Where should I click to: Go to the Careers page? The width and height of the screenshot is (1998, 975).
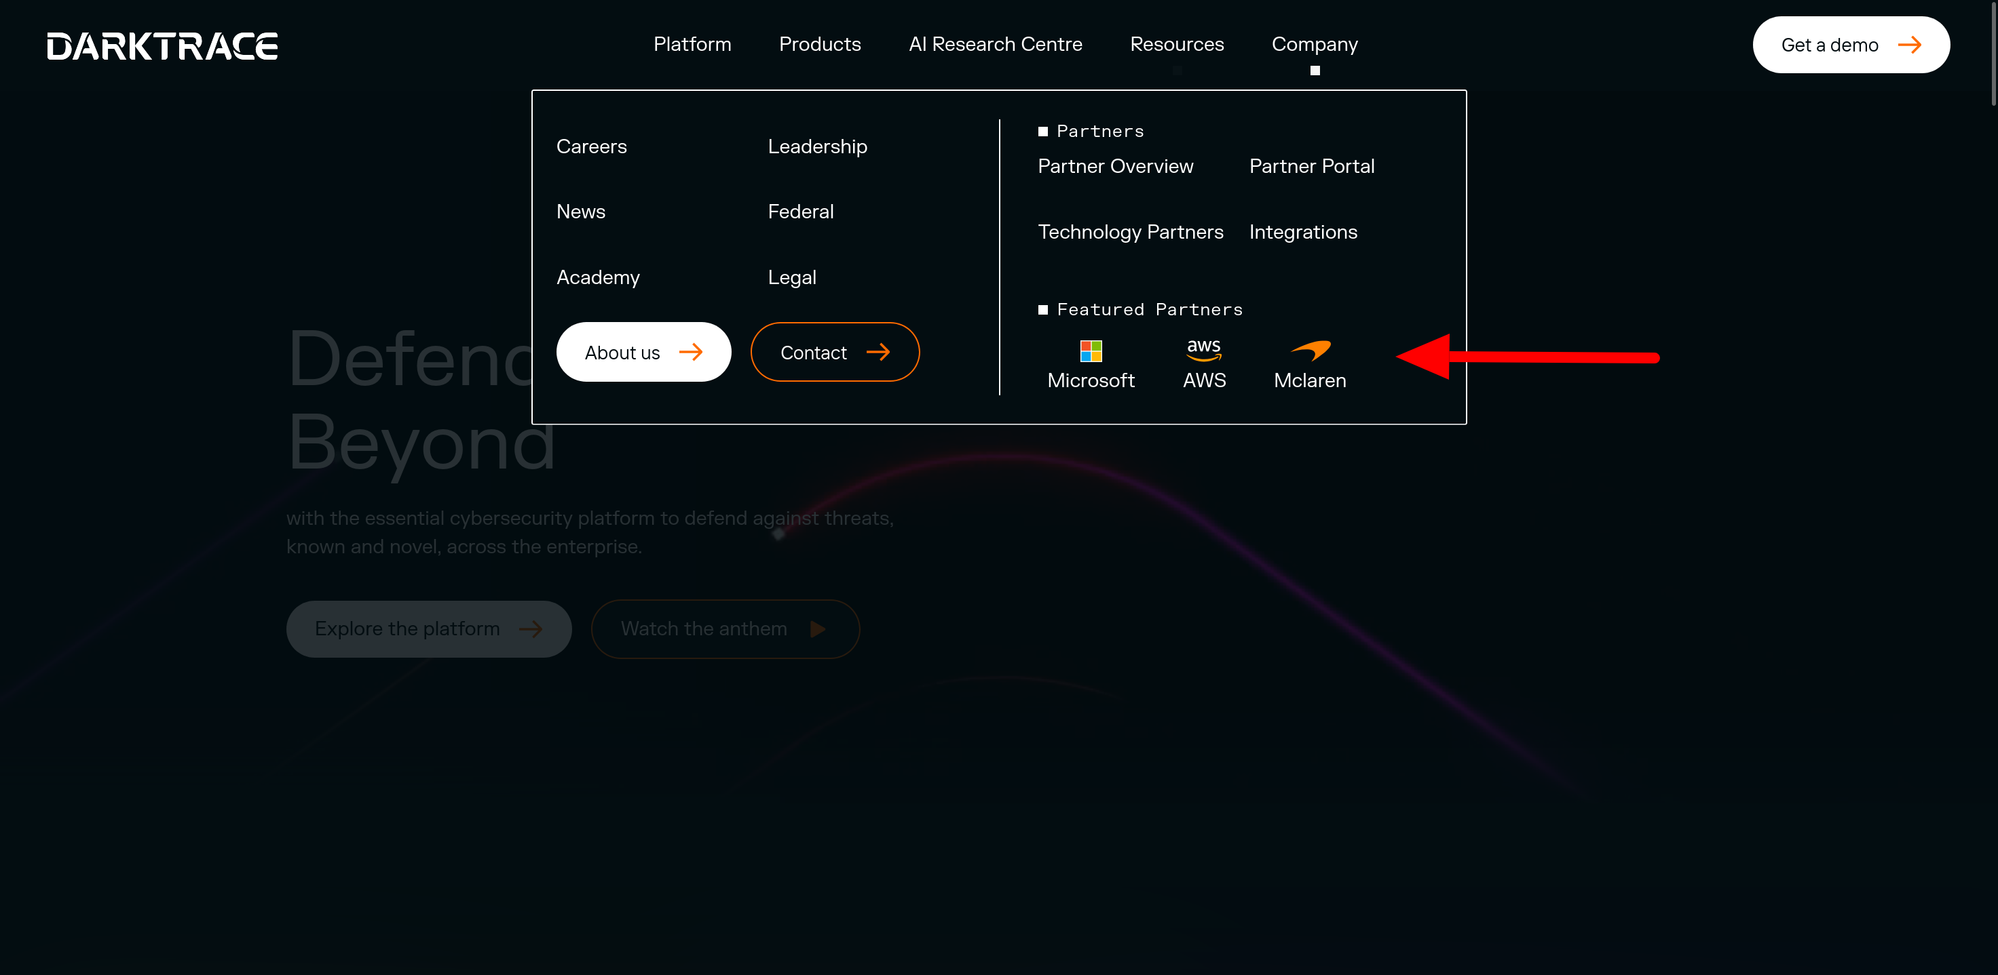(591, 146)
